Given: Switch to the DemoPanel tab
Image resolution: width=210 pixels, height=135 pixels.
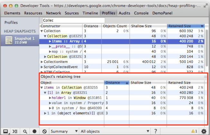Looking at the screenshot, I should [x=162, y=13].
